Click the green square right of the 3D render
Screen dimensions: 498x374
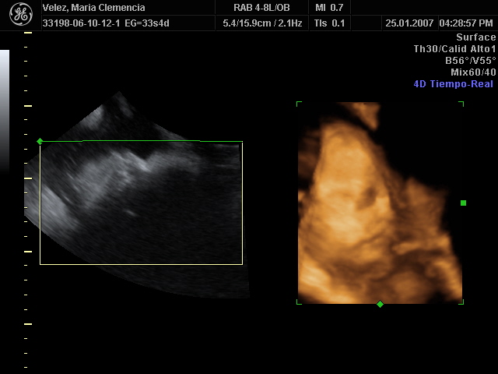[463, 203]
